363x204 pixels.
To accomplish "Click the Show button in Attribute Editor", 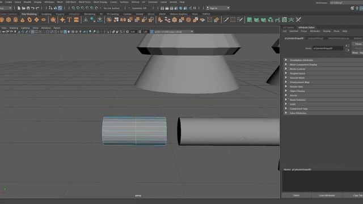I will [x=355, y=53].
